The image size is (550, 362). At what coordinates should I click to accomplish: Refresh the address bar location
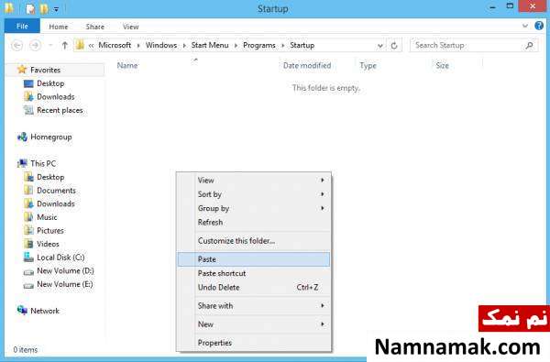(394, 46)
